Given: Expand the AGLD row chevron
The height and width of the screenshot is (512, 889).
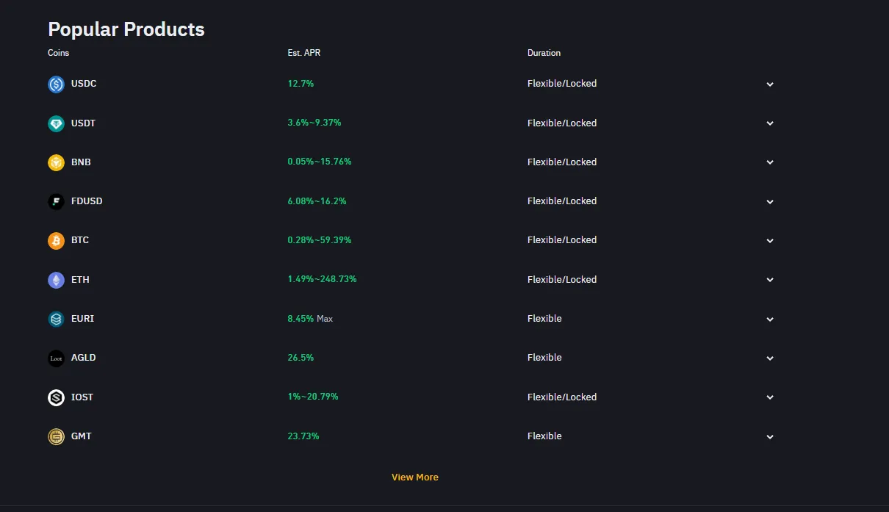Looking at the screenshot, I should (770, 358).
